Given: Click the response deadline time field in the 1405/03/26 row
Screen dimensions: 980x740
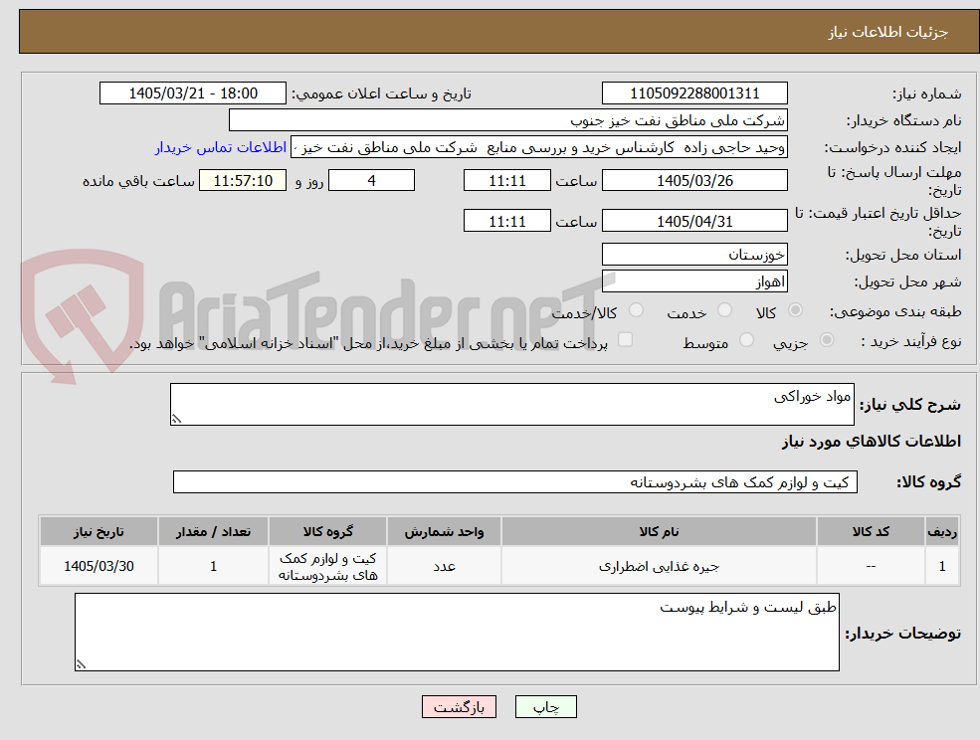Looking at the screenshot, I should [506, 181].
